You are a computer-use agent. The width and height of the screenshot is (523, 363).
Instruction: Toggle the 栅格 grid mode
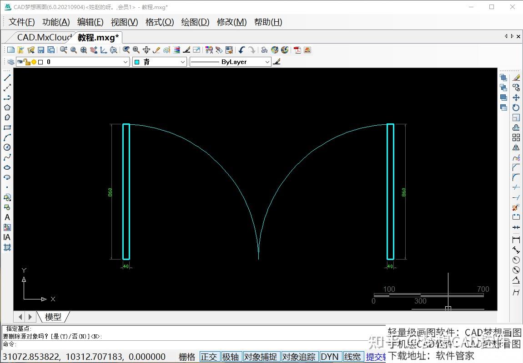(187, 357)
